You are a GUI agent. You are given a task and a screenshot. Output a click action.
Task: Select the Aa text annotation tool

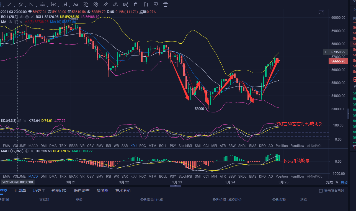[x=76, y=4]
